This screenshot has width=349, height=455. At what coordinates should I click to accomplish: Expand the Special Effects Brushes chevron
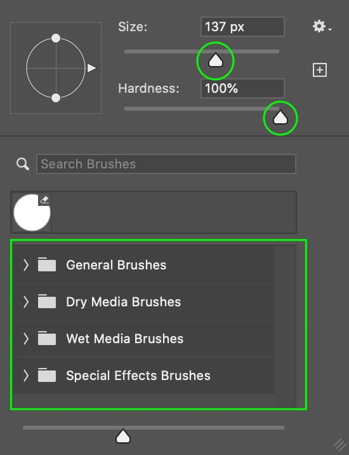point(26,375)
